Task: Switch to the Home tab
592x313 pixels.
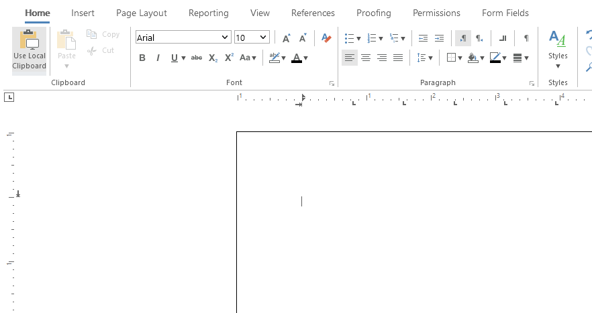Action: (38, 13)
